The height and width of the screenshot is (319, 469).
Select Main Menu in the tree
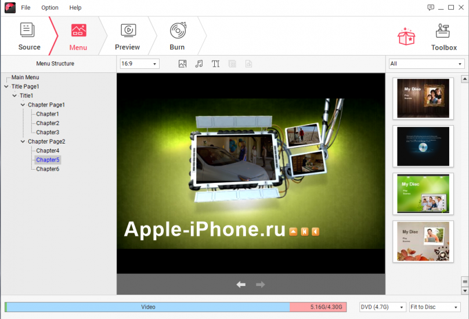(26, 77)
